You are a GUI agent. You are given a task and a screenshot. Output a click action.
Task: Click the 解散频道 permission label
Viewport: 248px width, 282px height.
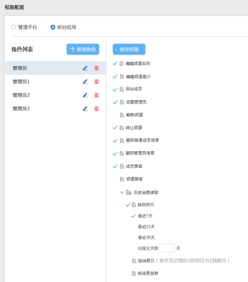point(134,115)
